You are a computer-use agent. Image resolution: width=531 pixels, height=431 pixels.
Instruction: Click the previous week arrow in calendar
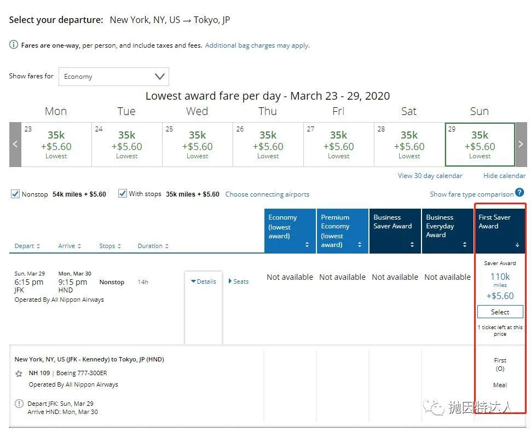[15, 145]
